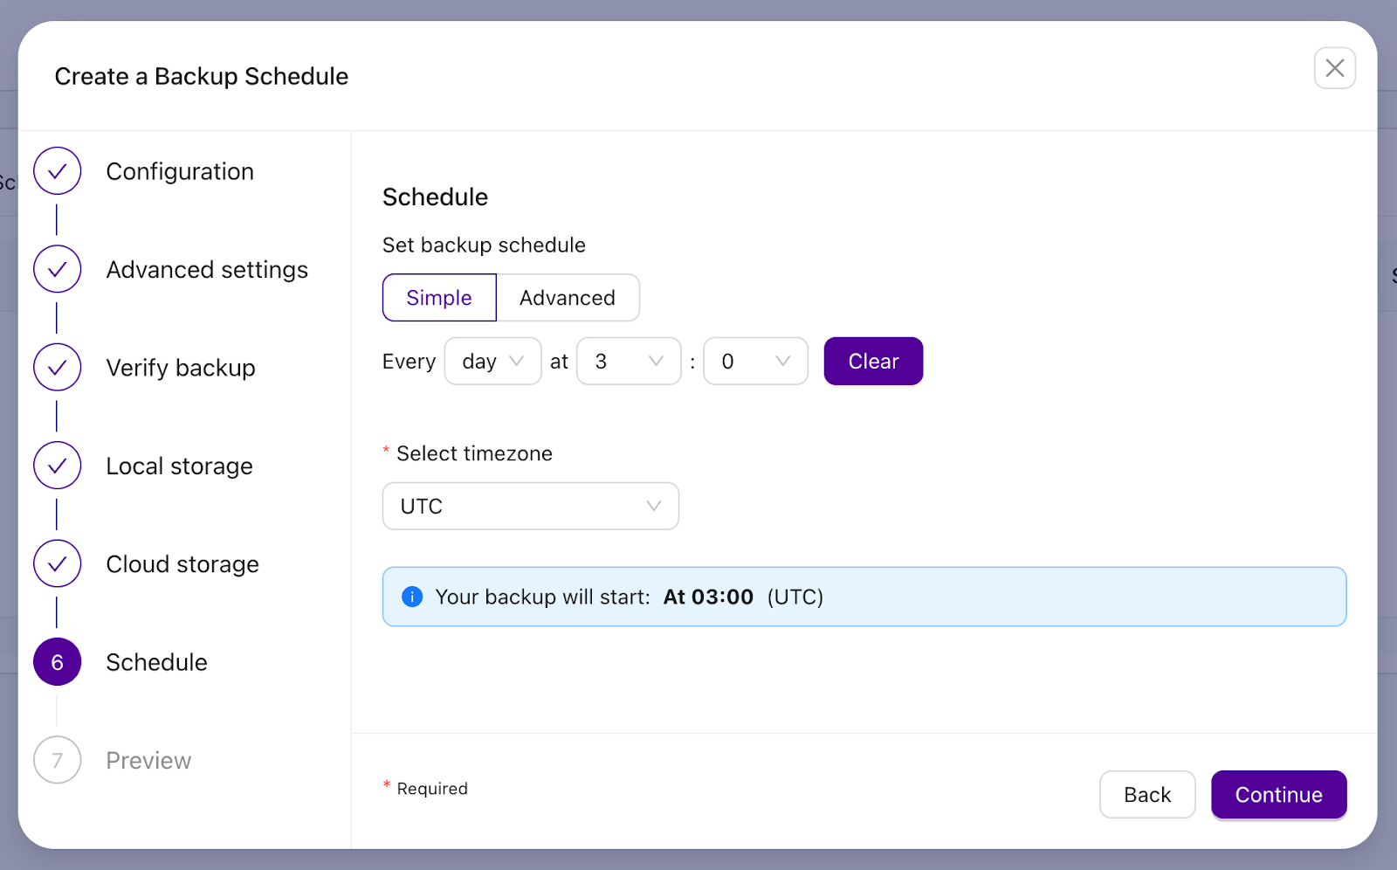Click the Local storage step checkmark icon
The width and height of the screenshot is (1397, 870).
coord(56,466)
